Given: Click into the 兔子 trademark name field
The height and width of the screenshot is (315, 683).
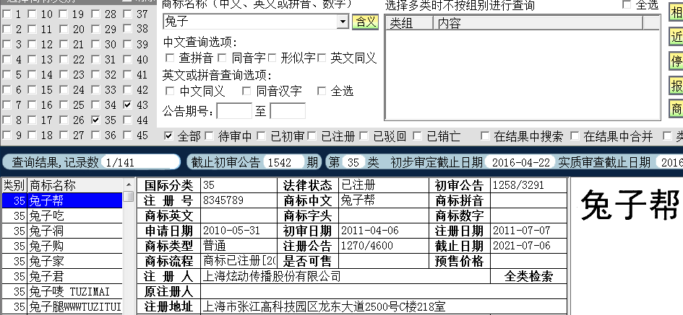Looking at the screenshot, I should 251,22.
